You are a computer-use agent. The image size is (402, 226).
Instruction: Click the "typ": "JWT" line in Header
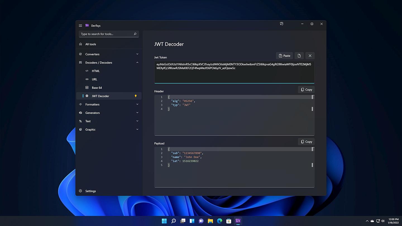[181, 105]
